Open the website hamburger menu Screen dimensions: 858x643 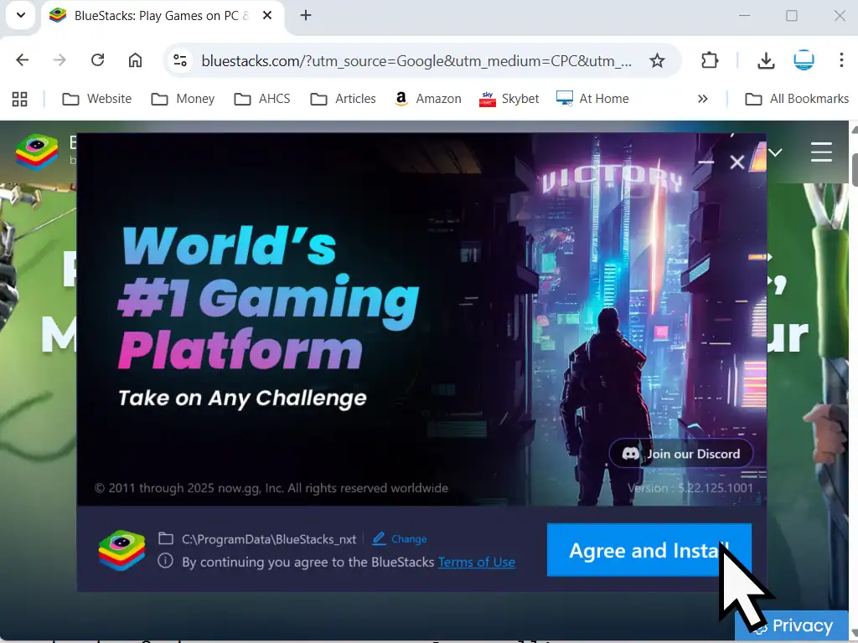[x=821, y=152]
